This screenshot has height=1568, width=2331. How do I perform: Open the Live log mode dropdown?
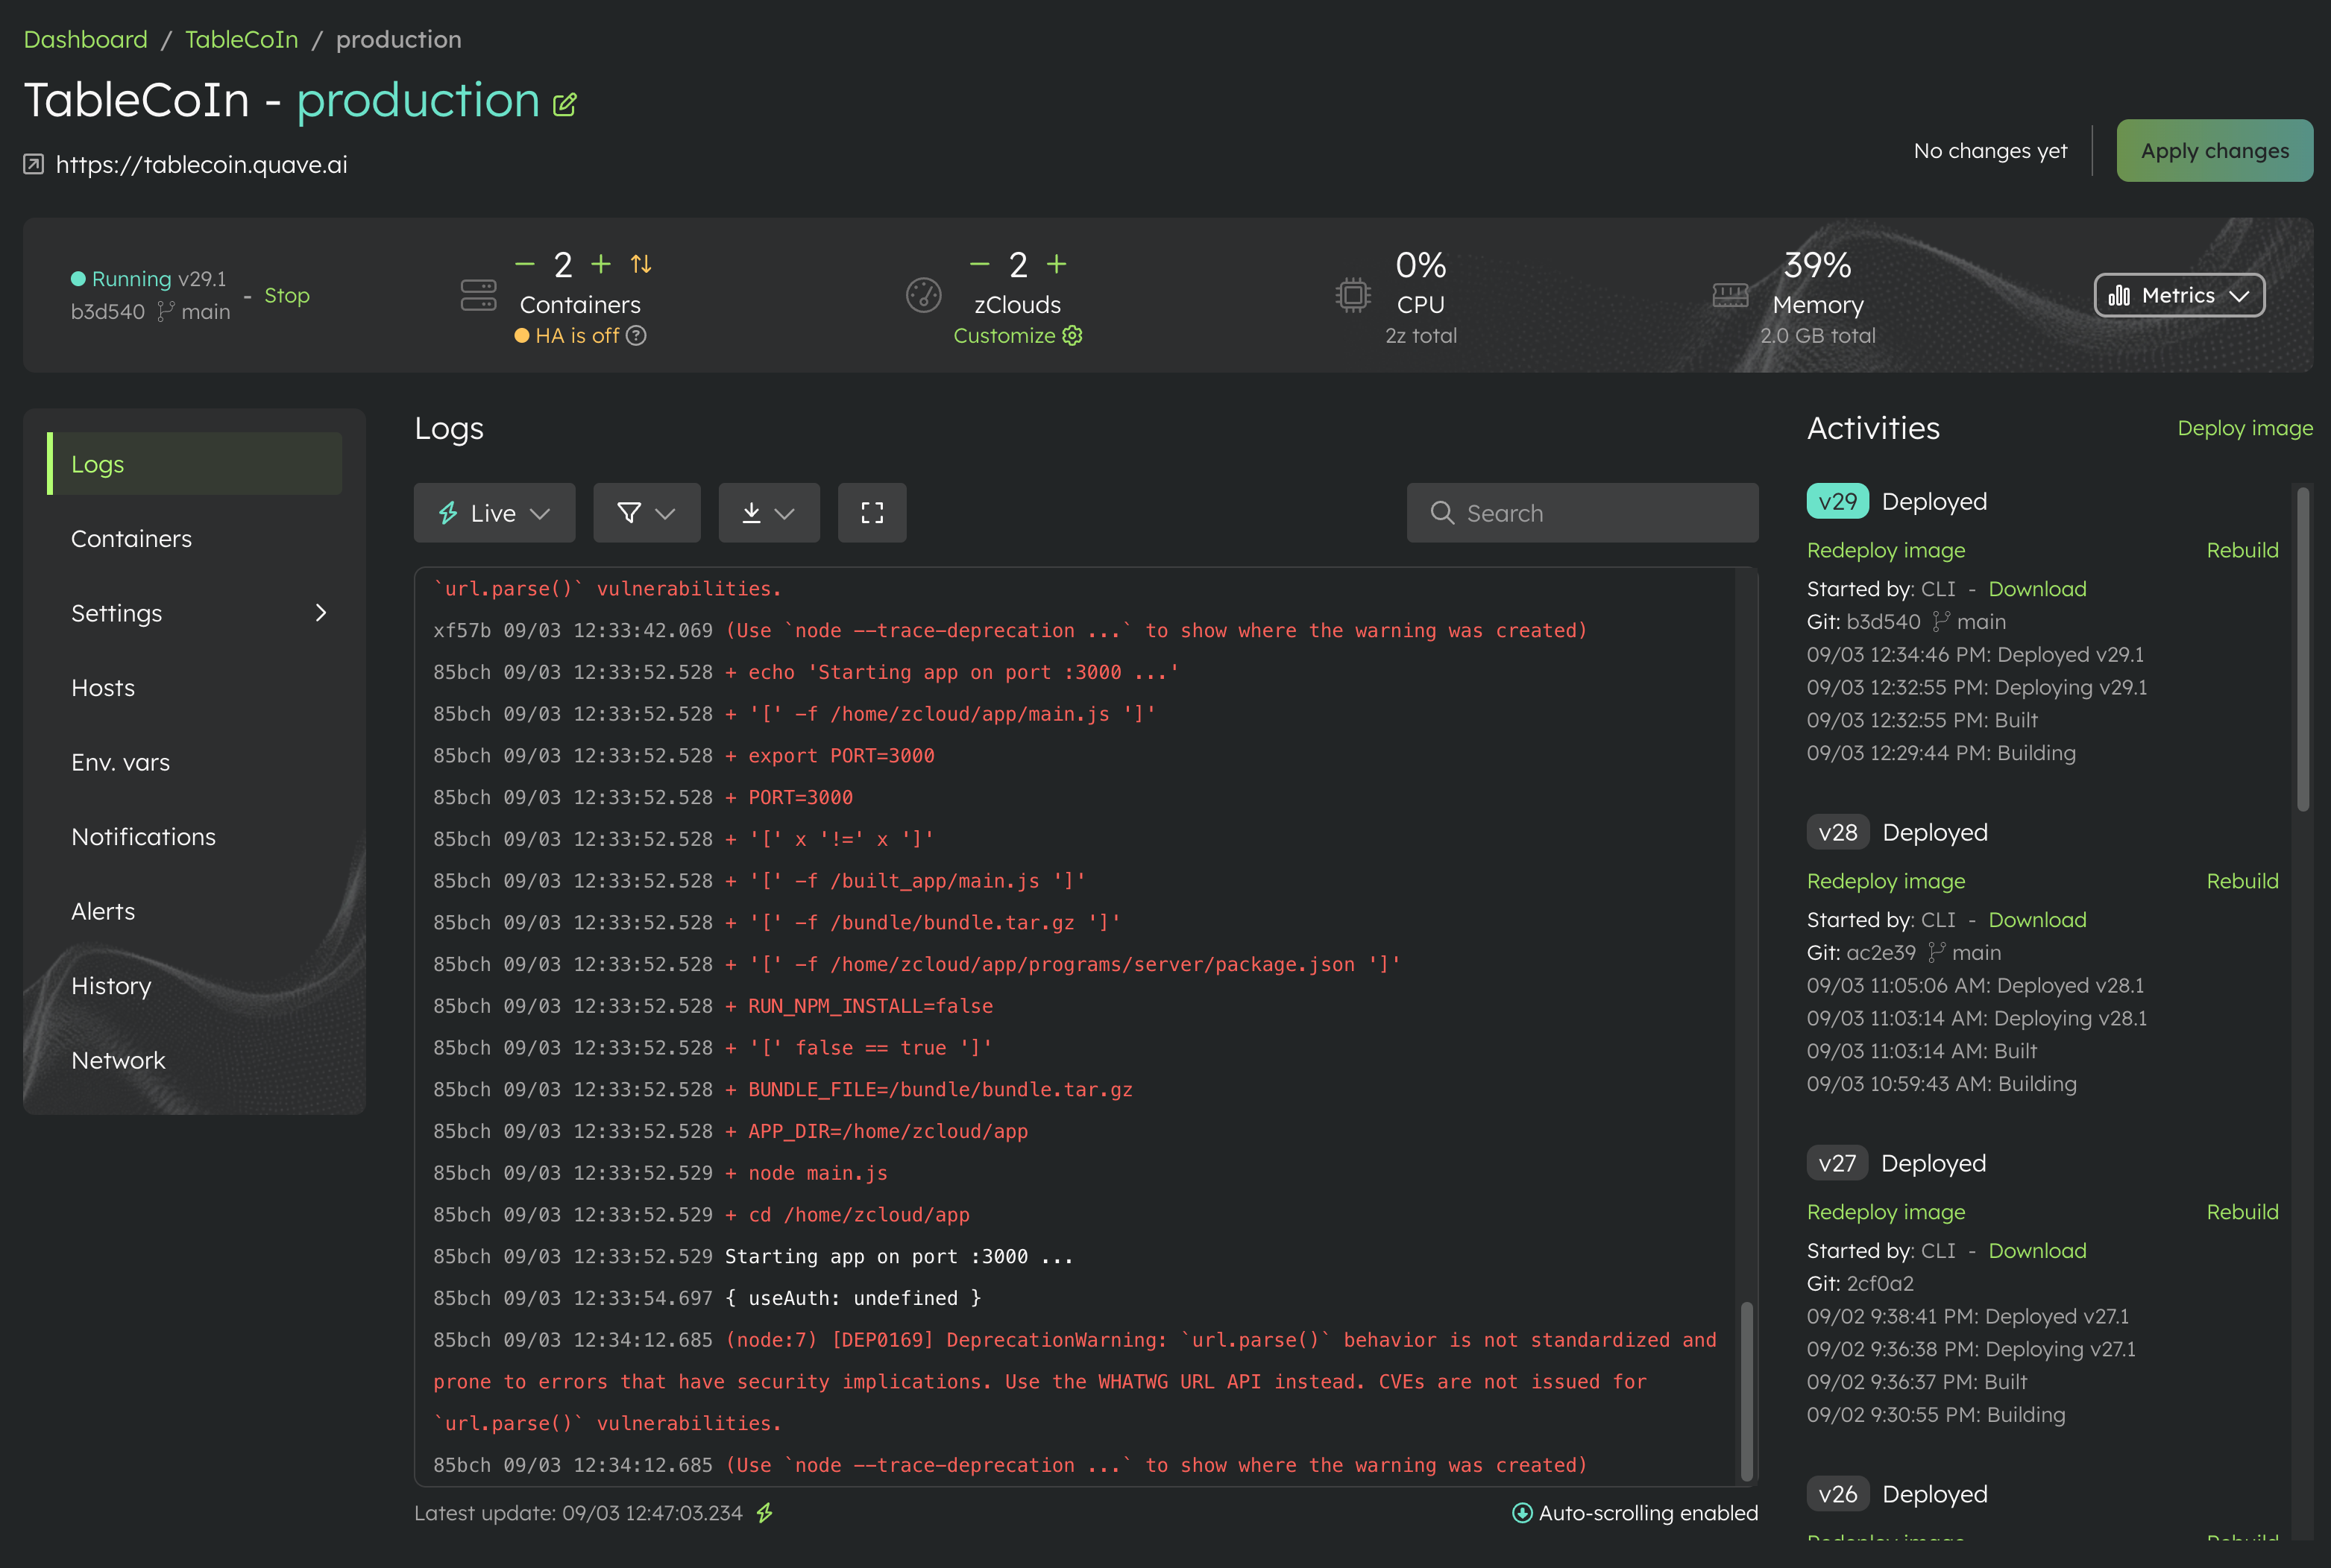[494, 513]
